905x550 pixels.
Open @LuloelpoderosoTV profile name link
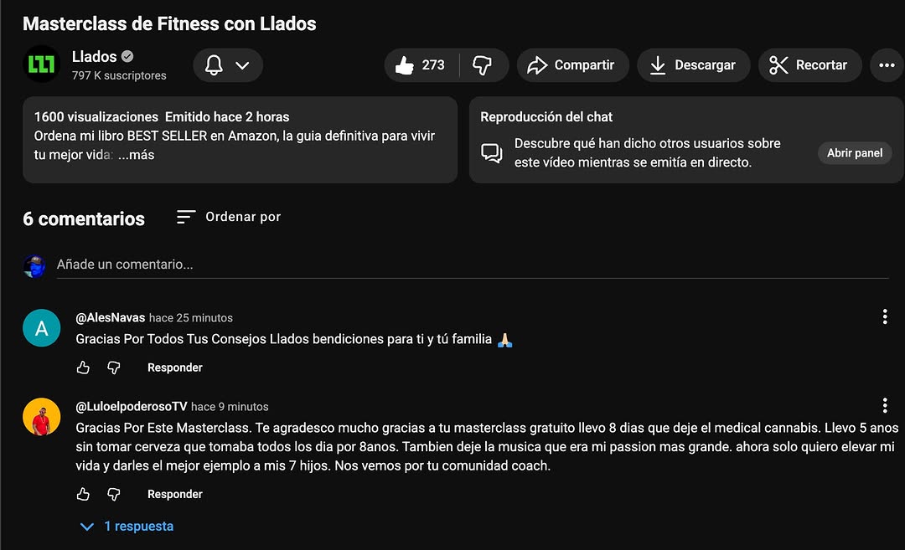[x=131, y=407]
